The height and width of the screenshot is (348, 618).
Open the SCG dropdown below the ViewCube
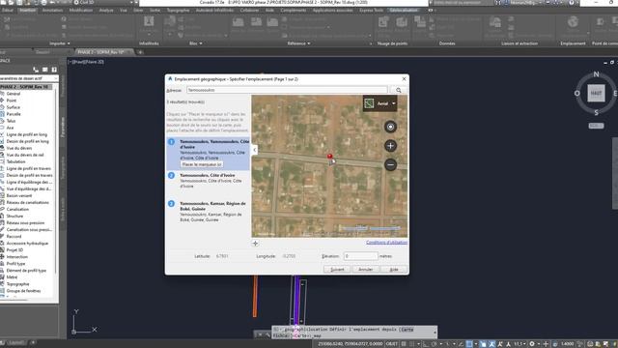pos(596,126)
